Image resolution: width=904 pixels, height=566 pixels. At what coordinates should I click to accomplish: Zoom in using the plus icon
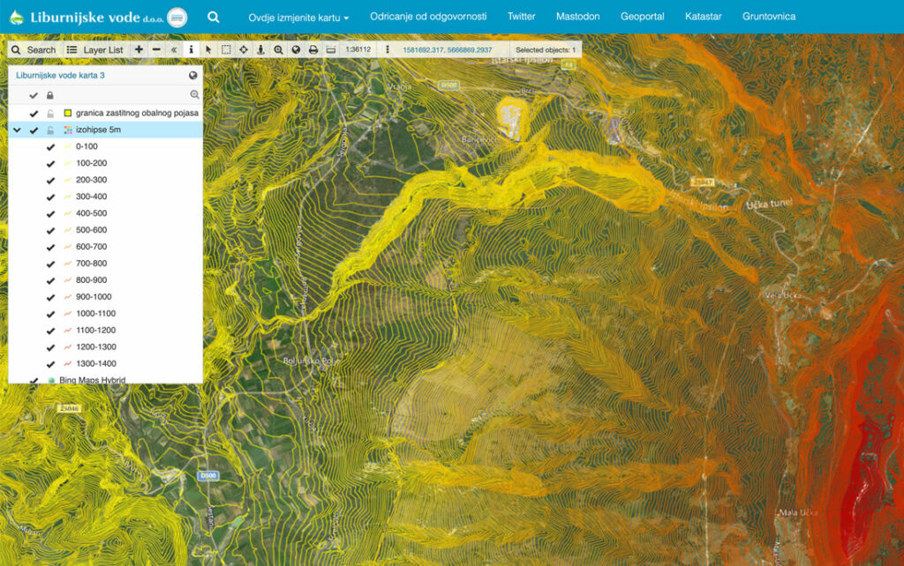click(139, 50)
